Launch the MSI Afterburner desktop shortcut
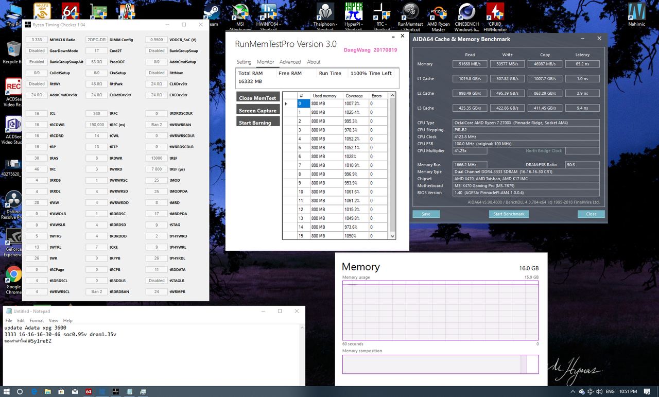Screen dimensions: 659x397 240,18
